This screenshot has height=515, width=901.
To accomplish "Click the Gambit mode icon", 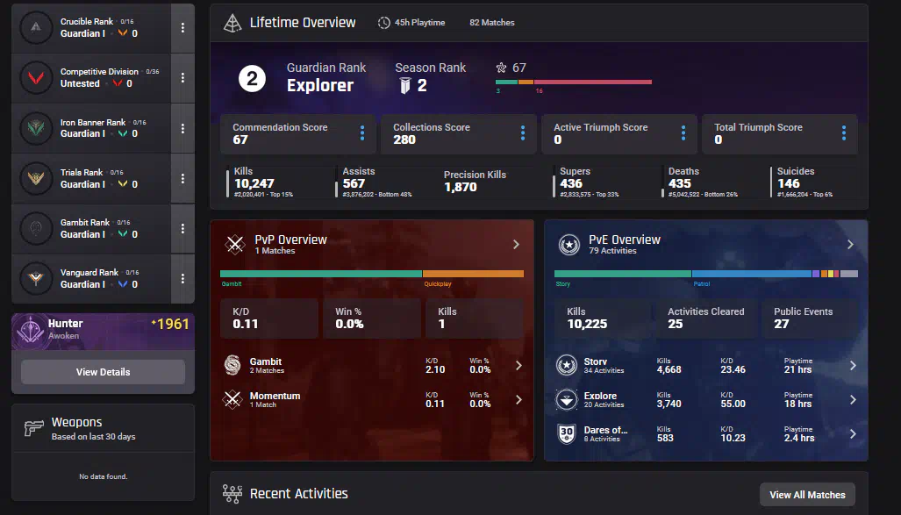I will pos(232,365).
